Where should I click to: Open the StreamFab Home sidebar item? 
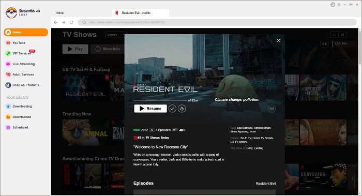(x=26, y=32)
